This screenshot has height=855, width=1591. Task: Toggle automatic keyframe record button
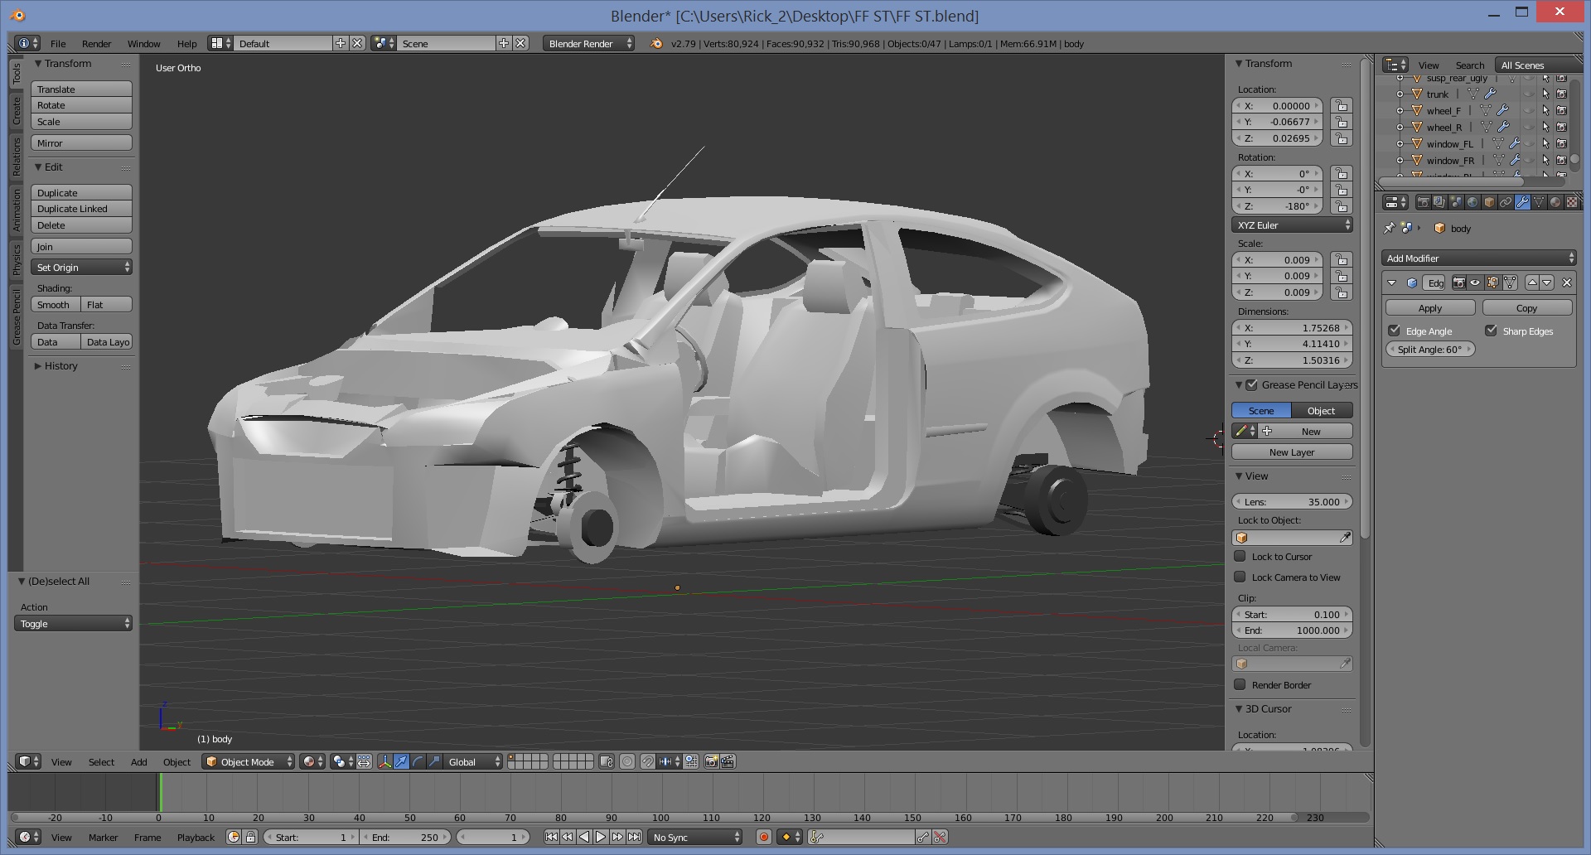coord(764,837)
